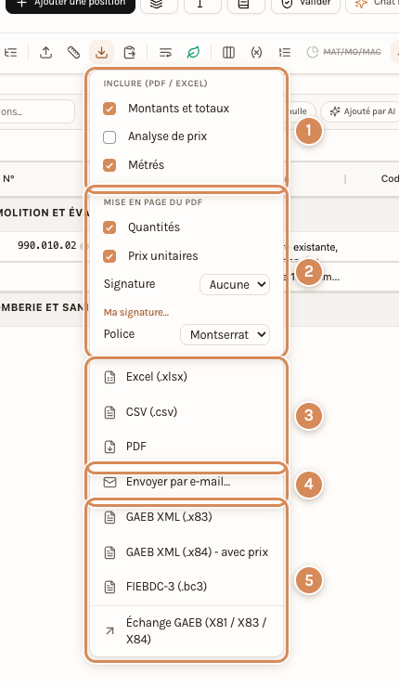Screen dimensions: 399x687
Task: Click the upload/import icon in toolbar
Action: coord(46,53)
